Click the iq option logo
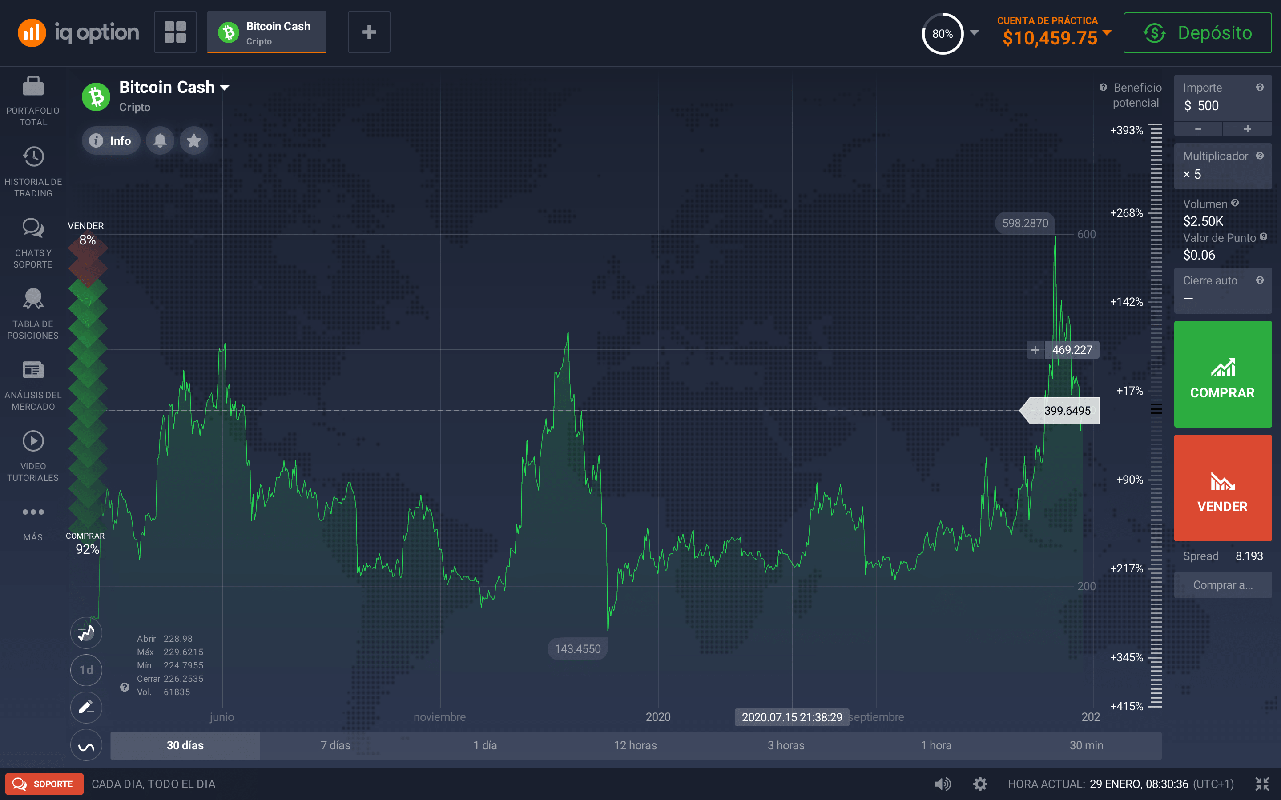This screenshot has height=800, width=1281. click(x=78, y=32)
